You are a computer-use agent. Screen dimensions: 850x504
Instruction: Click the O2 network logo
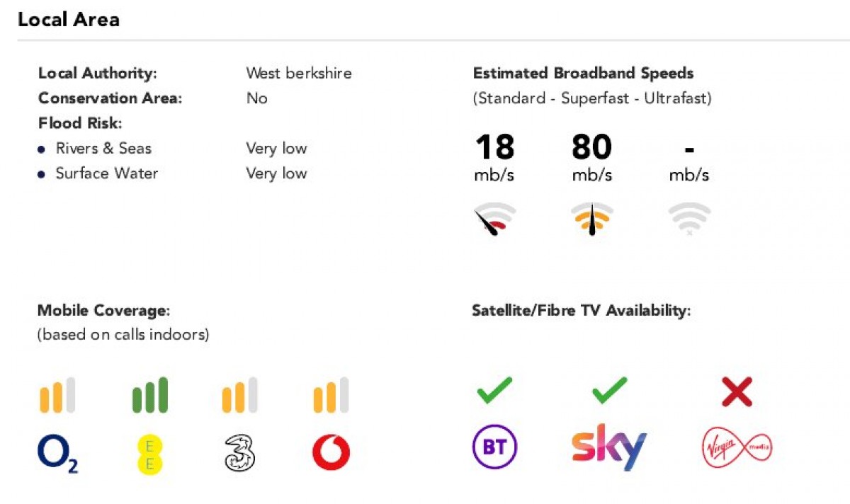57,454
